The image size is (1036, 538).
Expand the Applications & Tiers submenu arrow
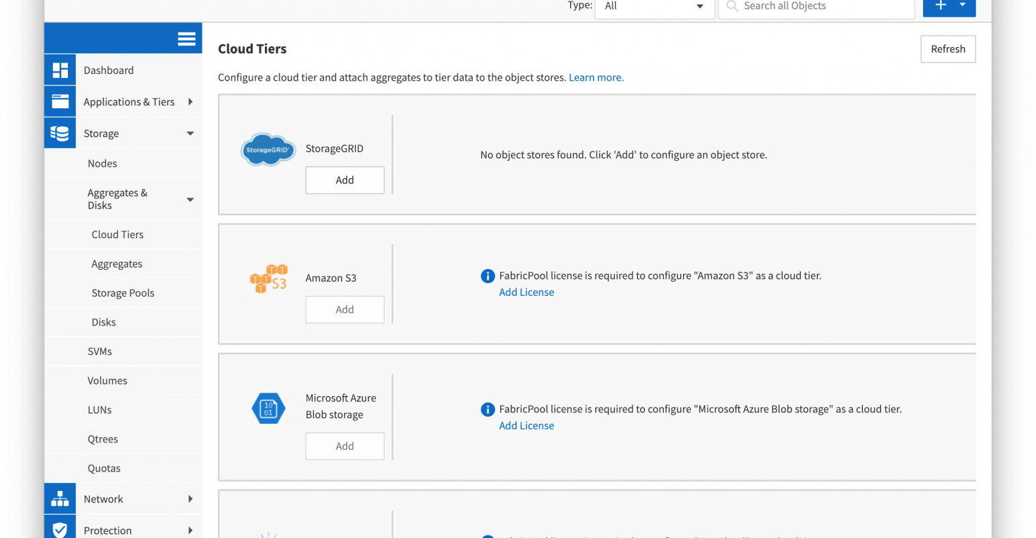[x=190, y=102]
